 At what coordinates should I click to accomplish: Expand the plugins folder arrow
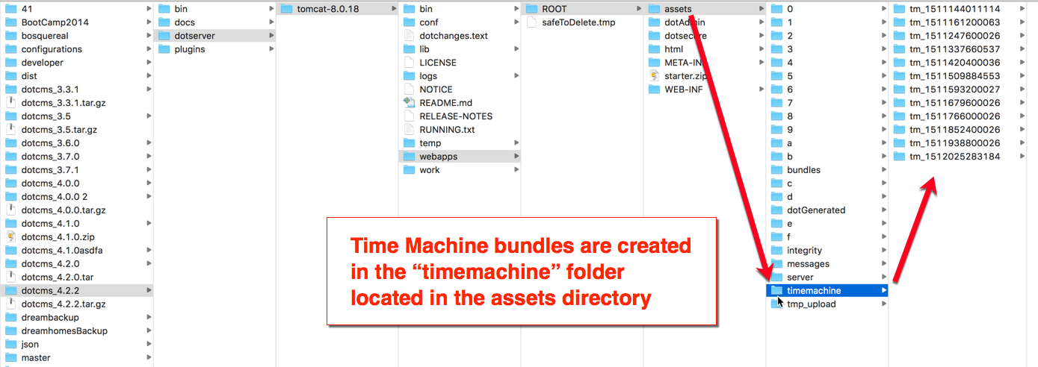271,49
